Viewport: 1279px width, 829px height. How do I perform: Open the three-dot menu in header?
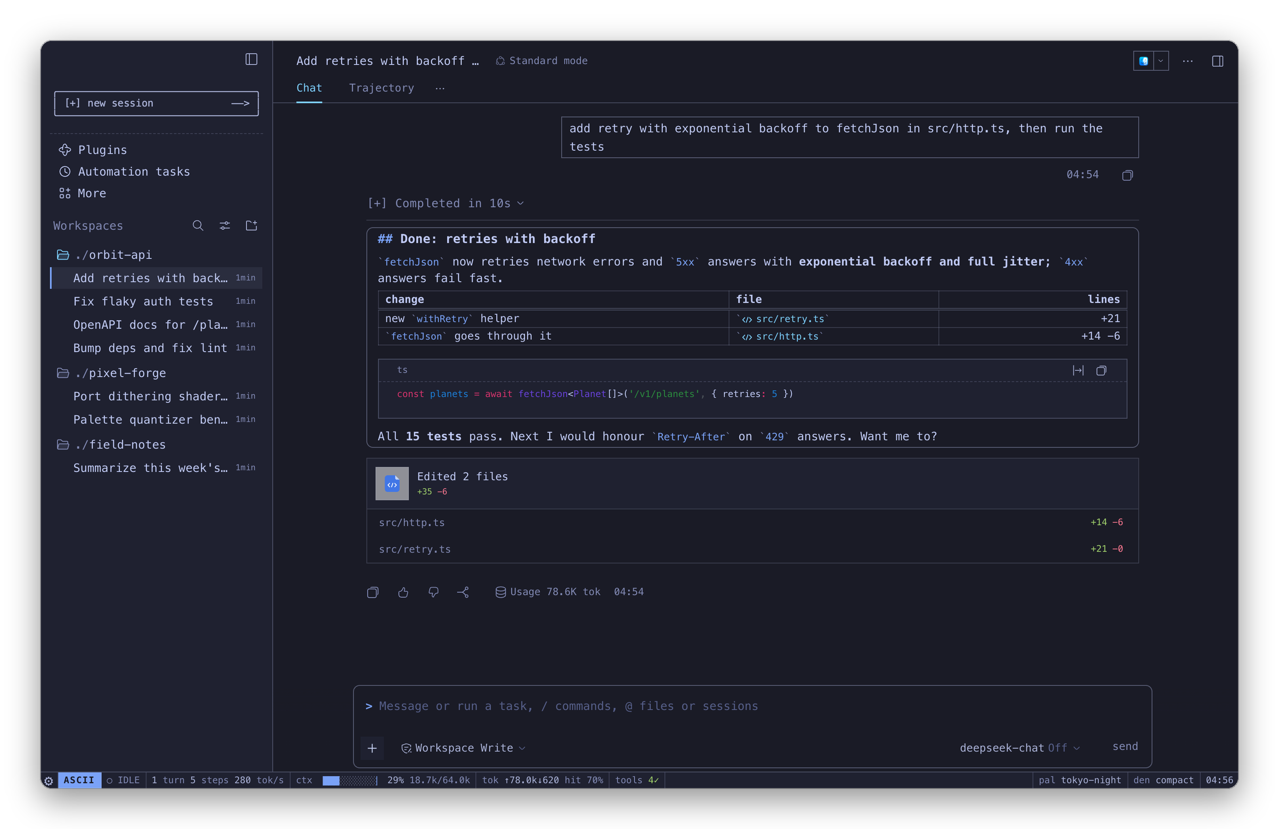click(x=1188, y=61)
